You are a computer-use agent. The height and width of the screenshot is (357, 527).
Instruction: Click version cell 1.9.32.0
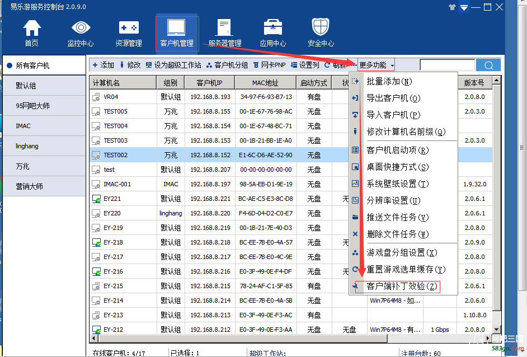474,184
